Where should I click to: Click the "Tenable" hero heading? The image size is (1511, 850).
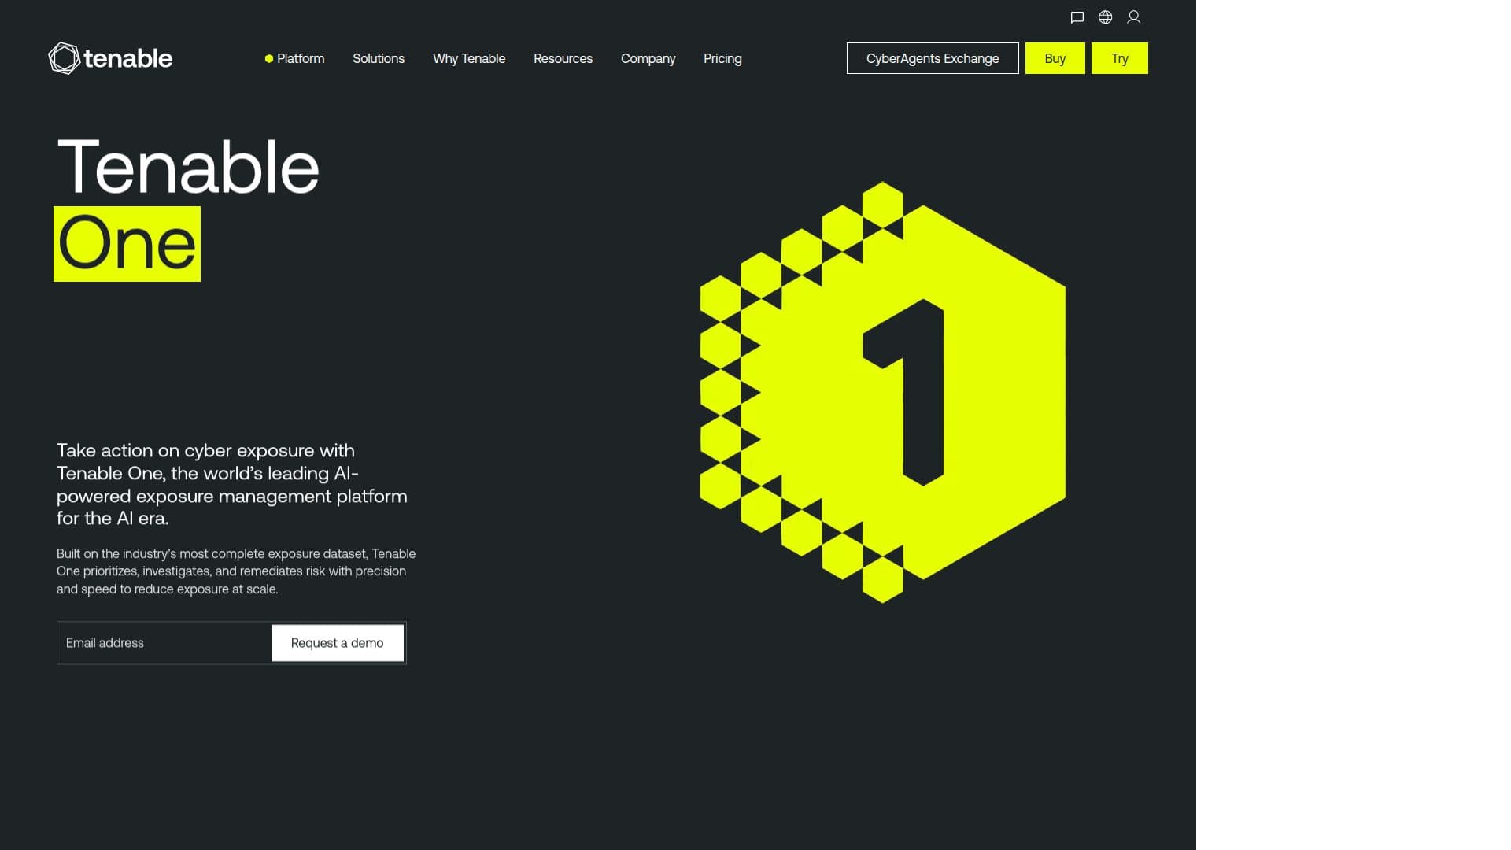(188, 166)
